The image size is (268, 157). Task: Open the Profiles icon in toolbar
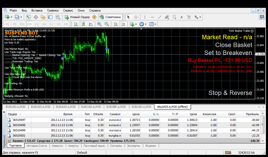pos(17,17)
